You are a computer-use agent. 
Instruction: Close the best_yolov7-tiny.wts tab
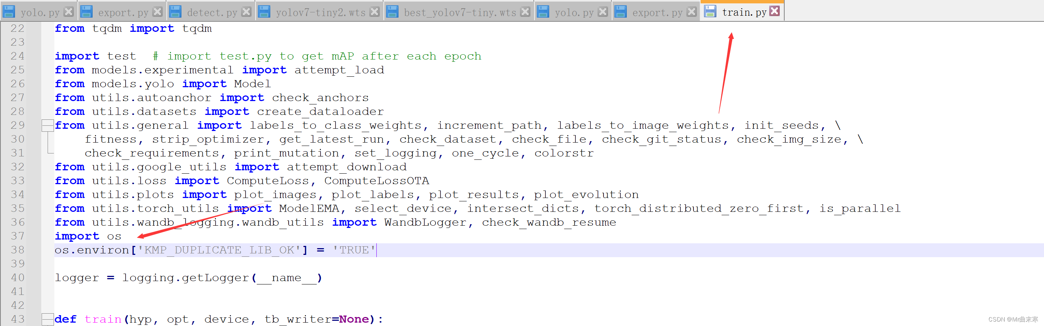tap(525, 12)
